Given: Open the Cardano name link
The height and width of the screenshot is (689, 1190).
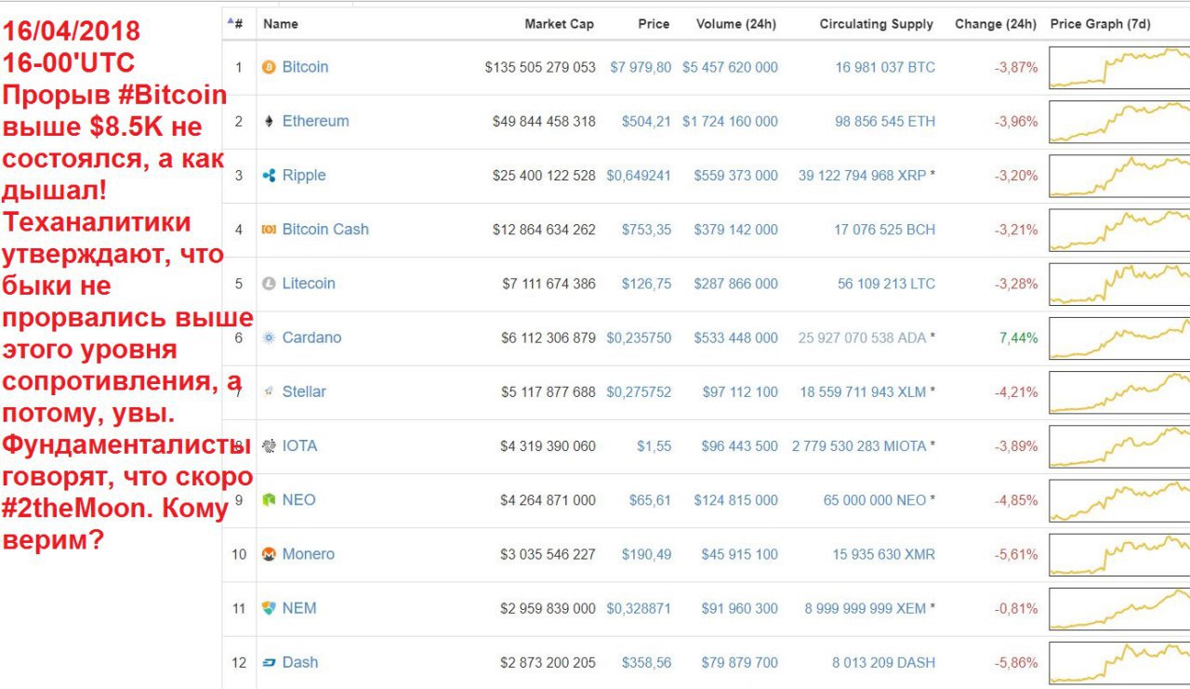Looking at the screenshot, I should [x=311, y=338].
